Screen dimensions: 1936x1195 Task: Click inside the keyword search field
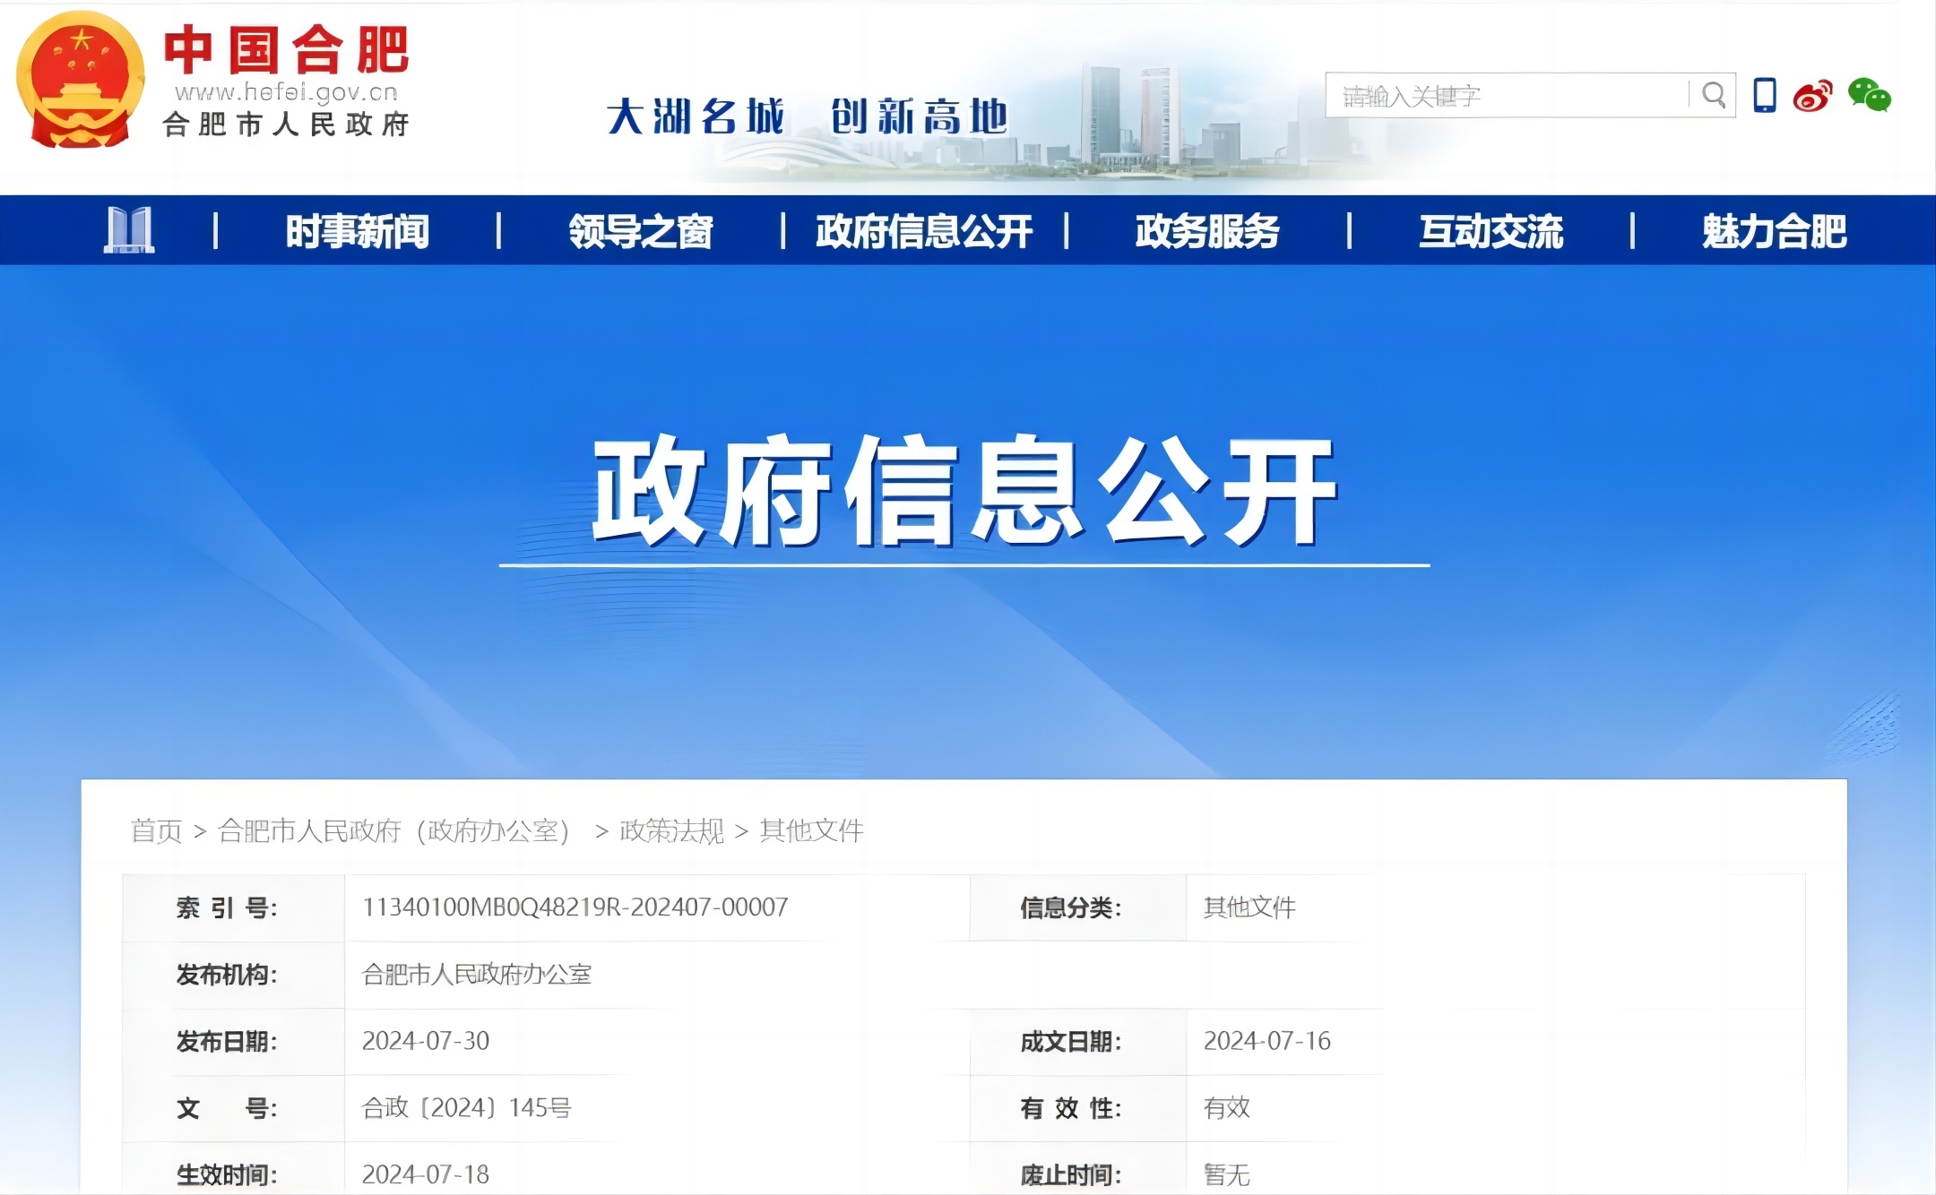point(1506,95)
